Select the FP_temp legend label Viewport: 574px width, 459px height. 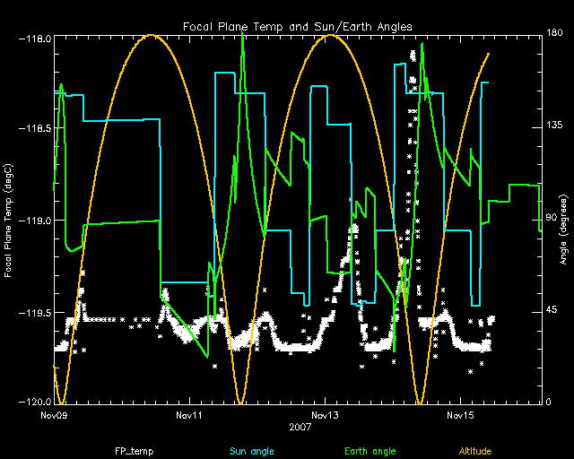tap(132, 450)
